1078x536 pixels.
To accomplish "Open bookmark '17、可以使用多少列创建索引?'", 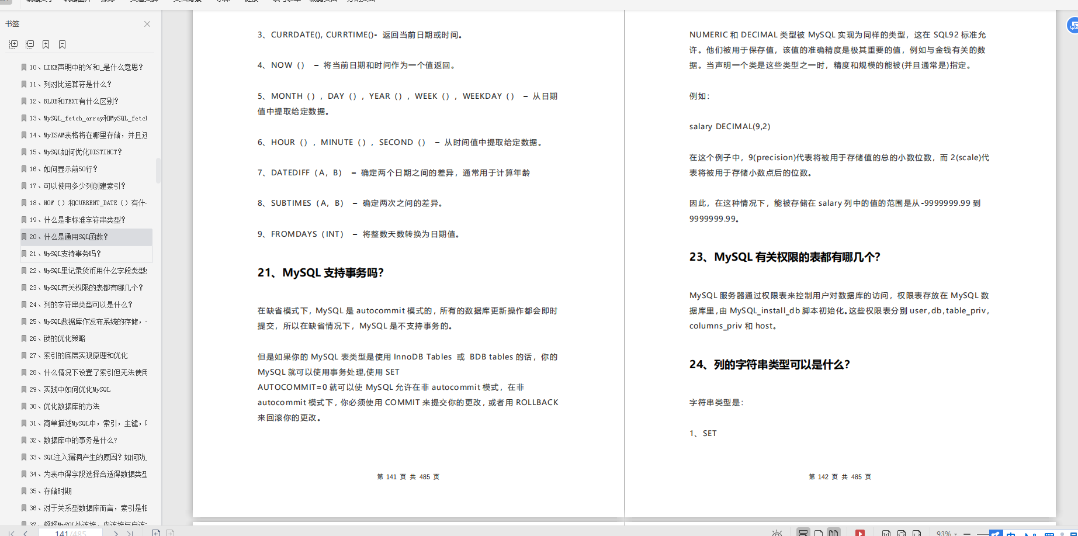I will [x=86, y=186].
